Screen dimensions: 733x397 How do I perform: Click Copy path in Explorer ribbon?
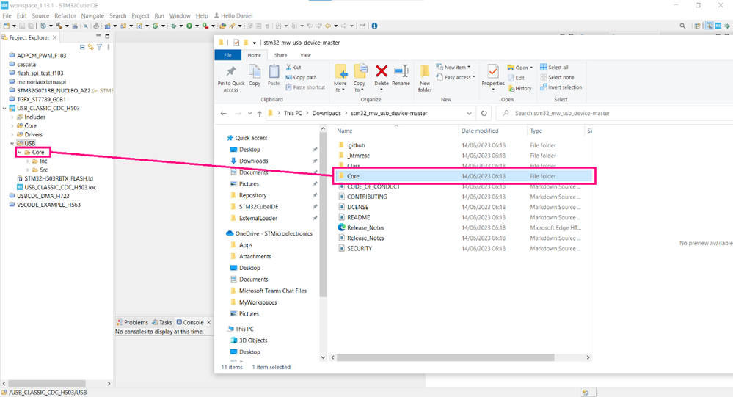301,77
